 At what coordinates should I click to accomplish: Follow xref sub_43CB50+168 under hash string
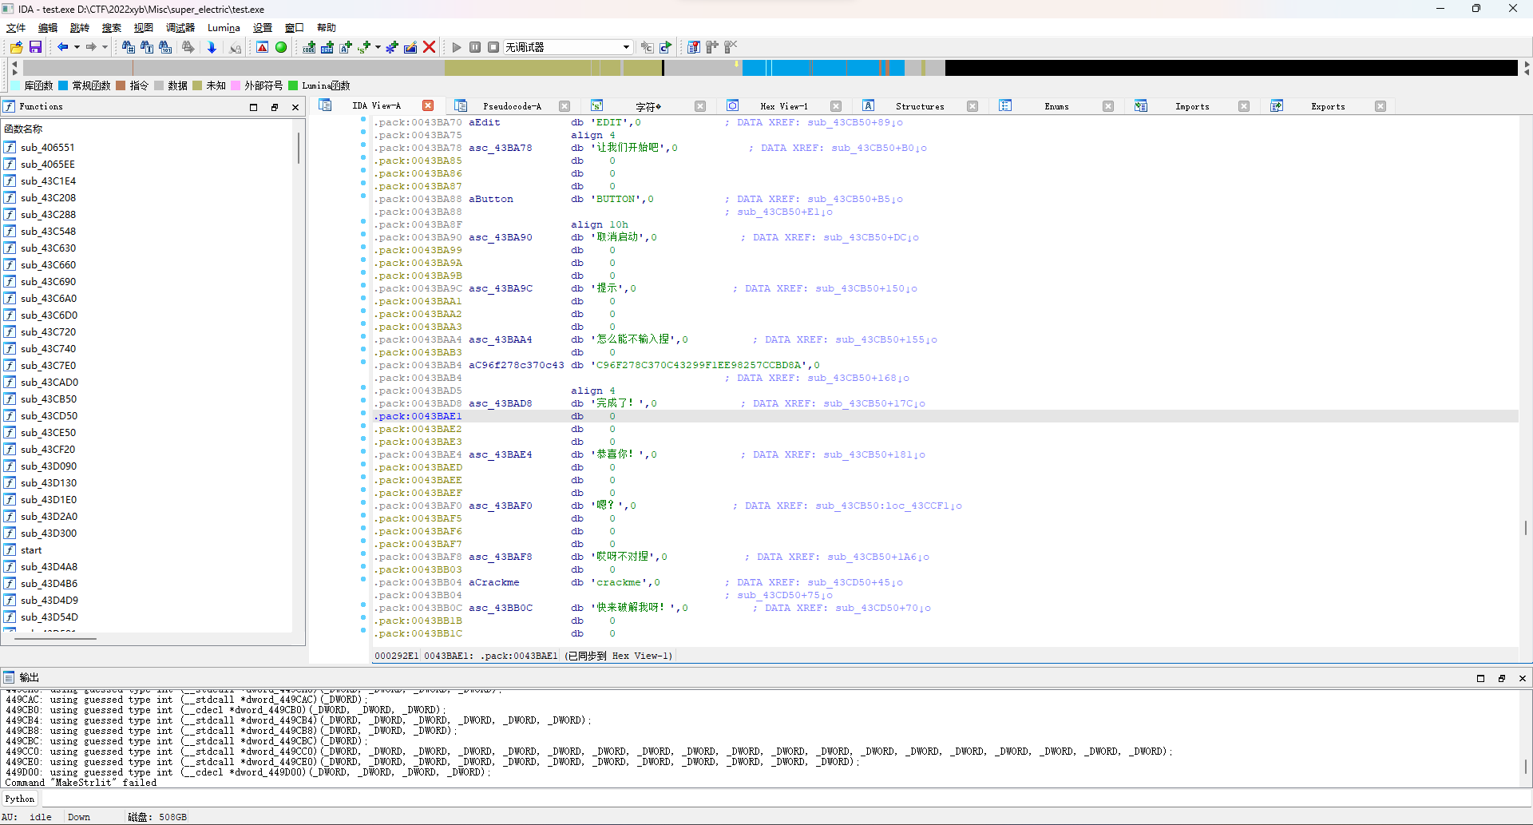[x=857, y=378]
